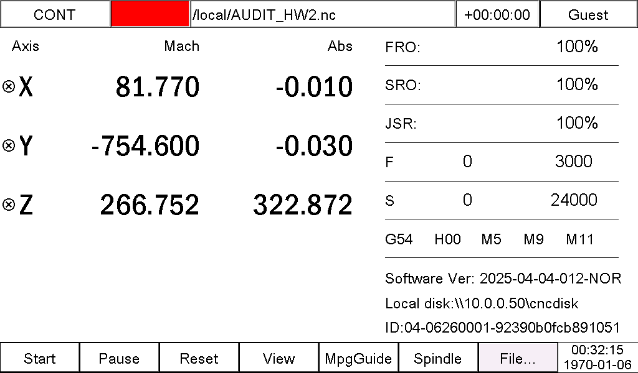The width and height of the screenshot is (638, 373).
Task: Click the Software Ver text line
Action: coord(503,279)
